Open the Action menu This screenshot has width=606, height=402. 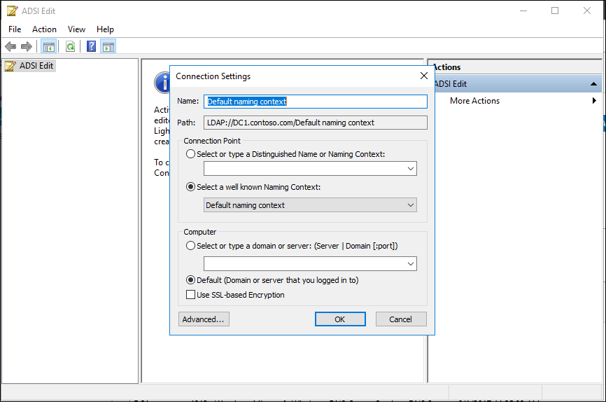tap(44, 29)
